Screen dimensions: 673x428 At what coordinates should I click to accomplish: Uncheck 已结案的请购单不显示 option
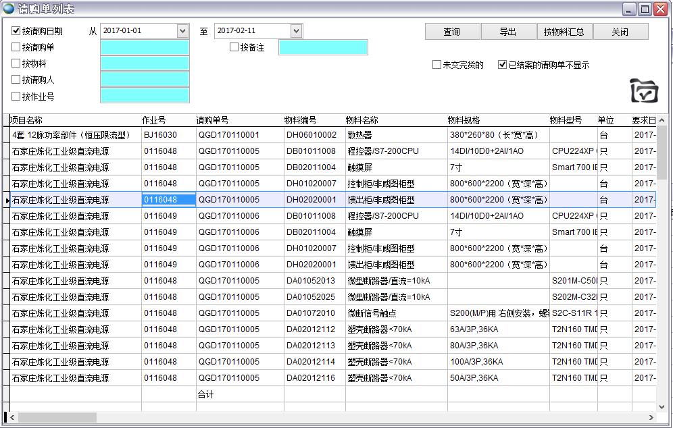point(502,65)
